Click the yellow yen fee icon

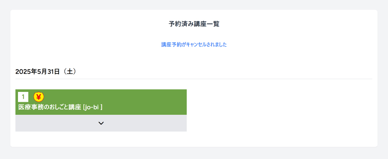click(x=39, y=97)
